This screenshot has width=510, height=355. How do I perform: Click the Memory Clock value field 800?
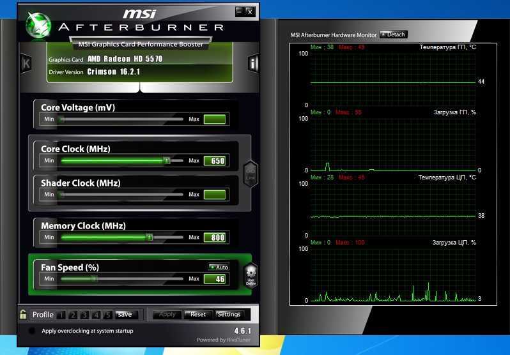click(215, 237)
